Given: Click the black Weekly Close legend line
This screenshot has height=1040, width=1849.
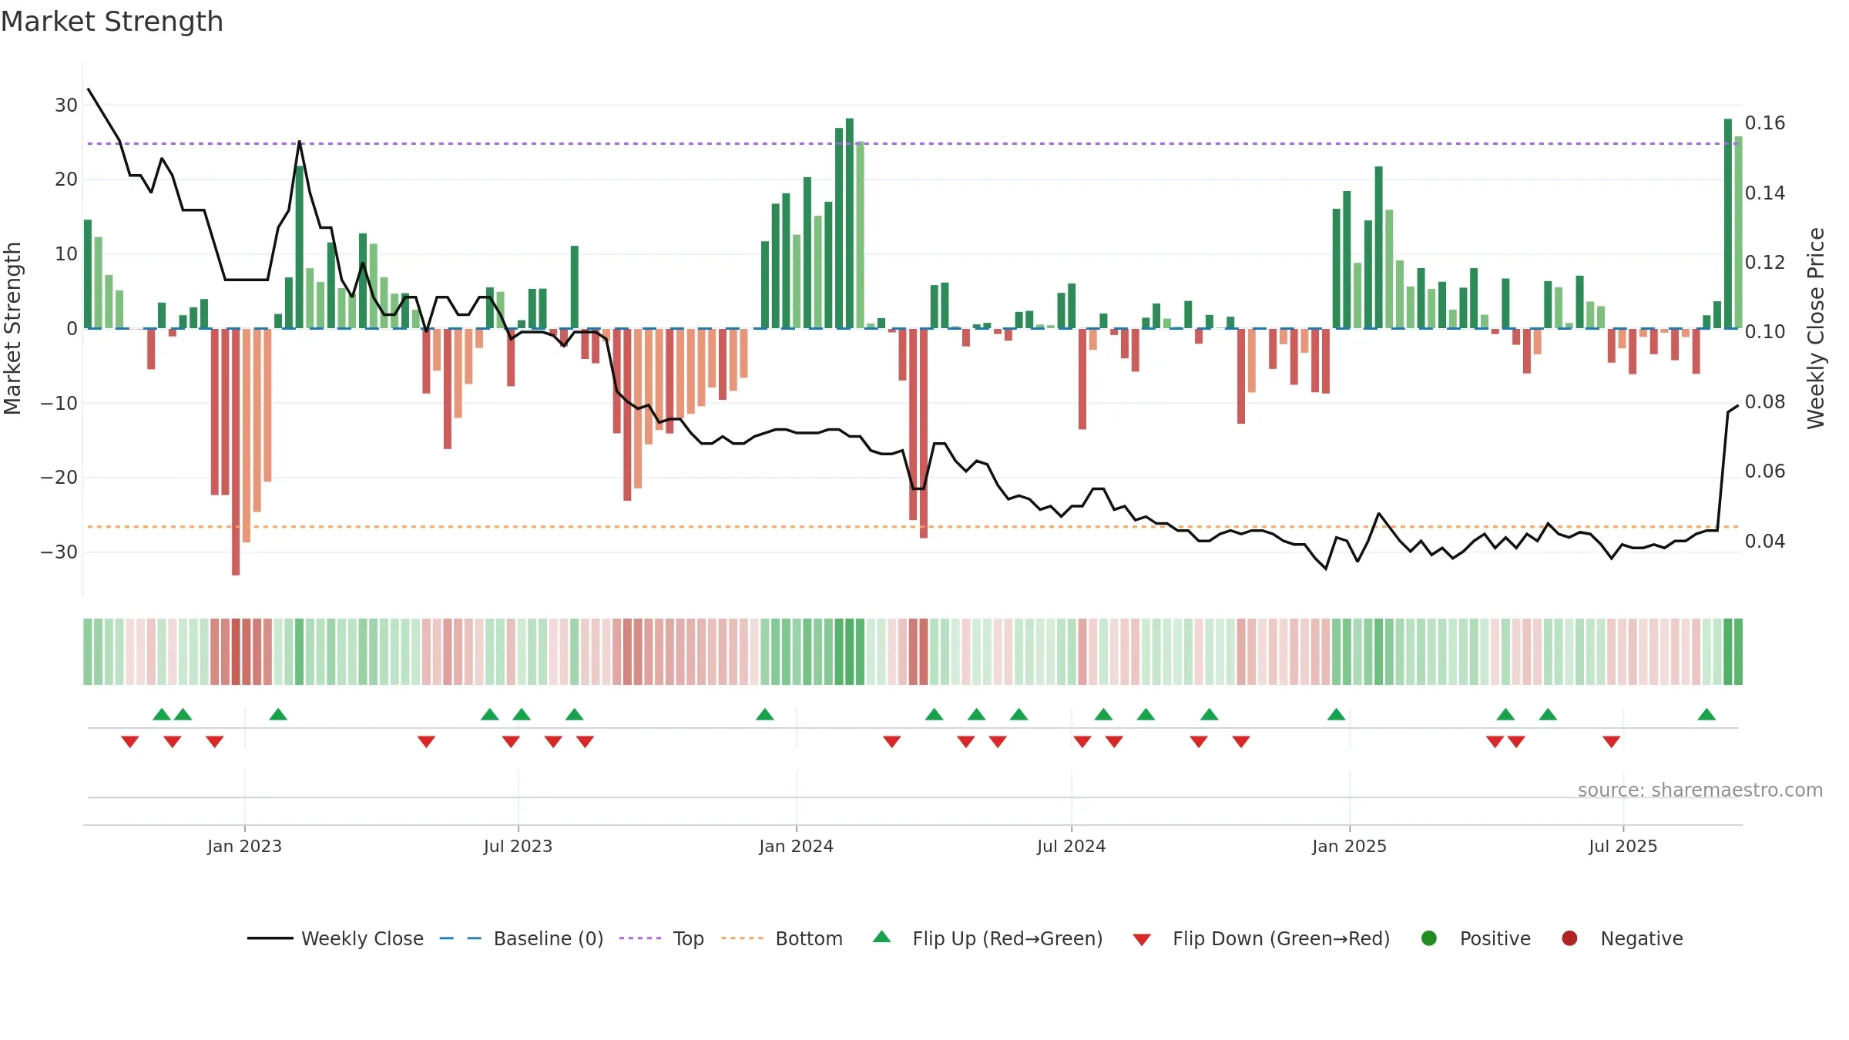Looking at the screenshot, I should pyautogui.click(x=270, y=938).
